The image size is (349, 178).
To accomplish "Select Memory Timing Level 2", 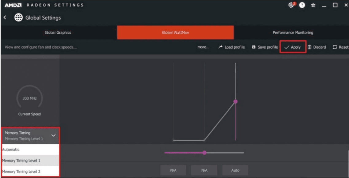I will (x=30, y=171).
